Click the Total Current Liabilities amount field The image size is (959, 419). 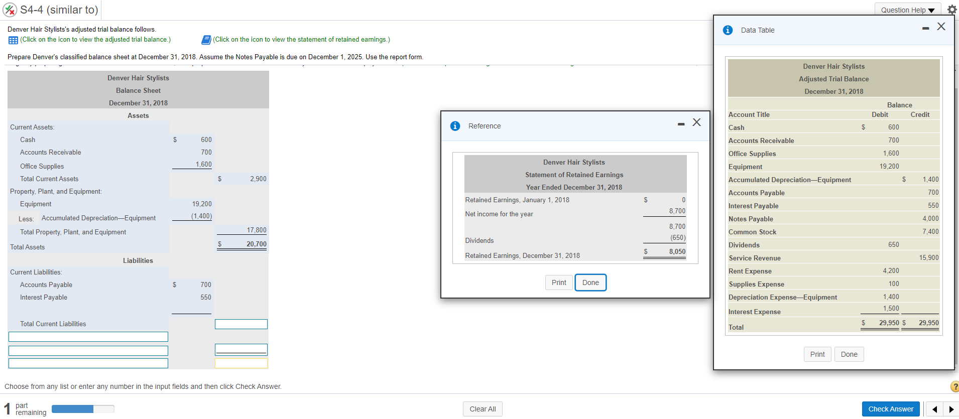pyautogui.click(x=241, y=324)
